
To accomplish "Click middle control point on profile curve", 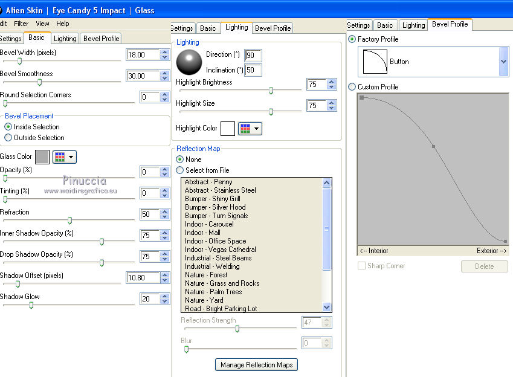I will click(x=433, y=147).
